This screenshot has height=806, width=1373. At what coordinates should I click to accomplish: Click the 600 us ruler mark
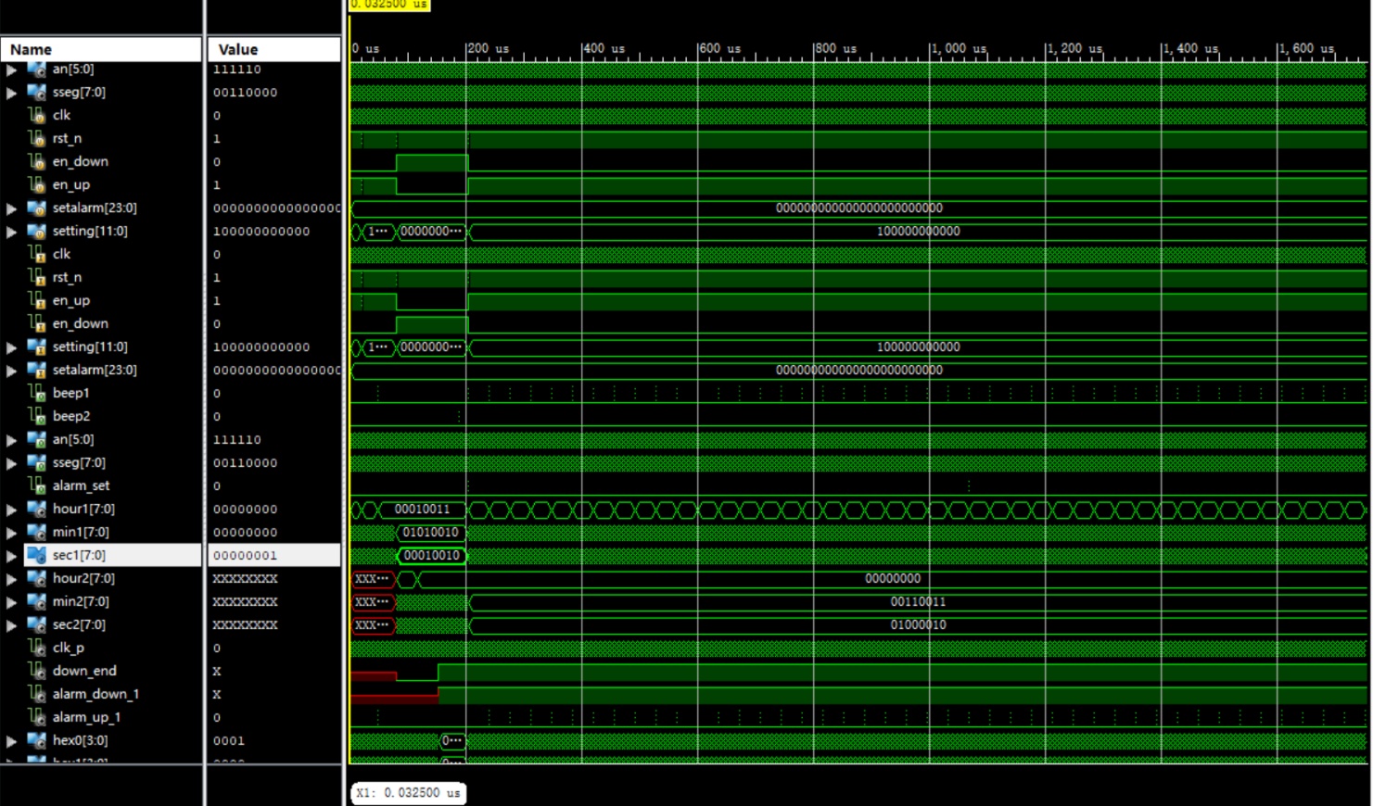pos(719,48)
